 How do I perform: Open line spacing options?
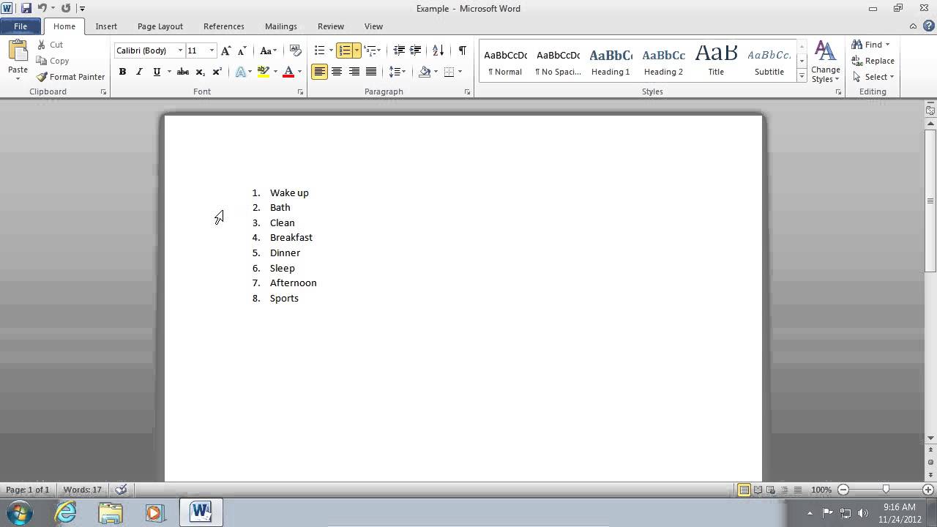397,72
